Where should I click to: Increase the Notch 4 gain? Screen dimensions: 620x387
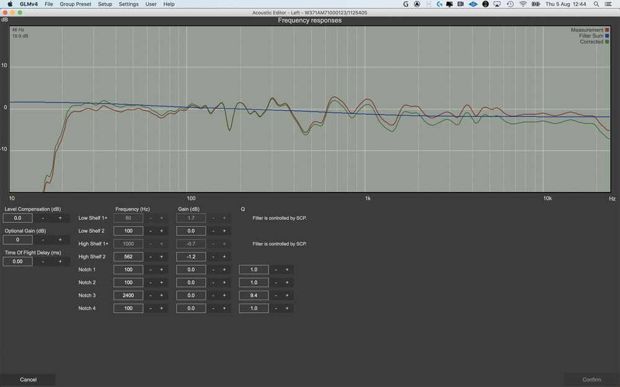tap(224, 308)
